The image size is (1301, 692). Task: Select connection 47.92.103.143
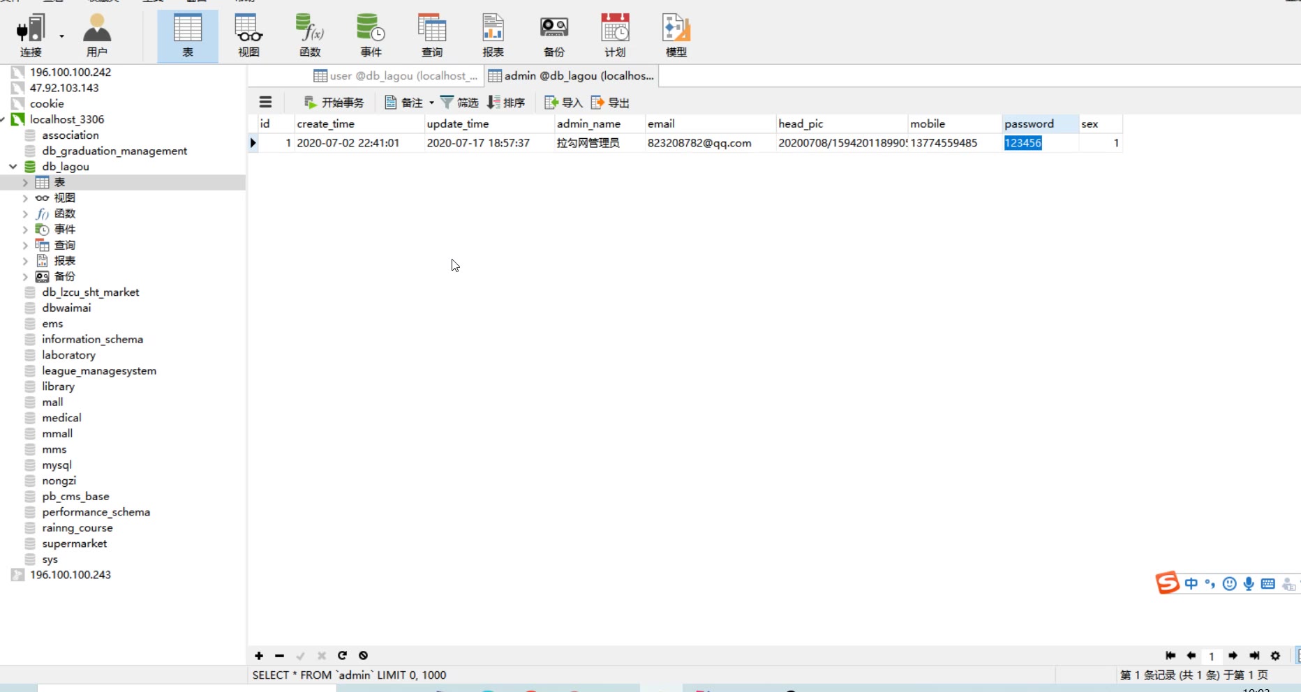(x=64, y=88)
